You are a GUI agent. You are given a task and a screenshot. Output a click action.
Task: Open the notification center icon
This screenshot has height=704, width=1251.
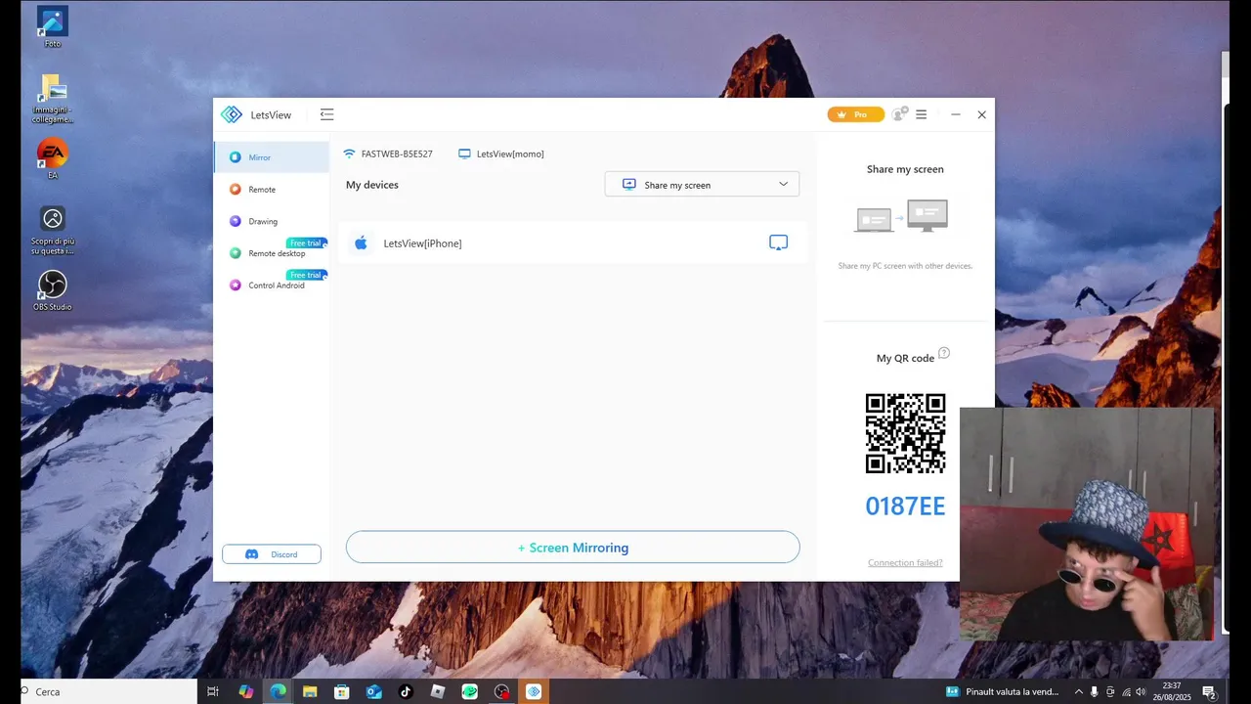(1209, 691)
